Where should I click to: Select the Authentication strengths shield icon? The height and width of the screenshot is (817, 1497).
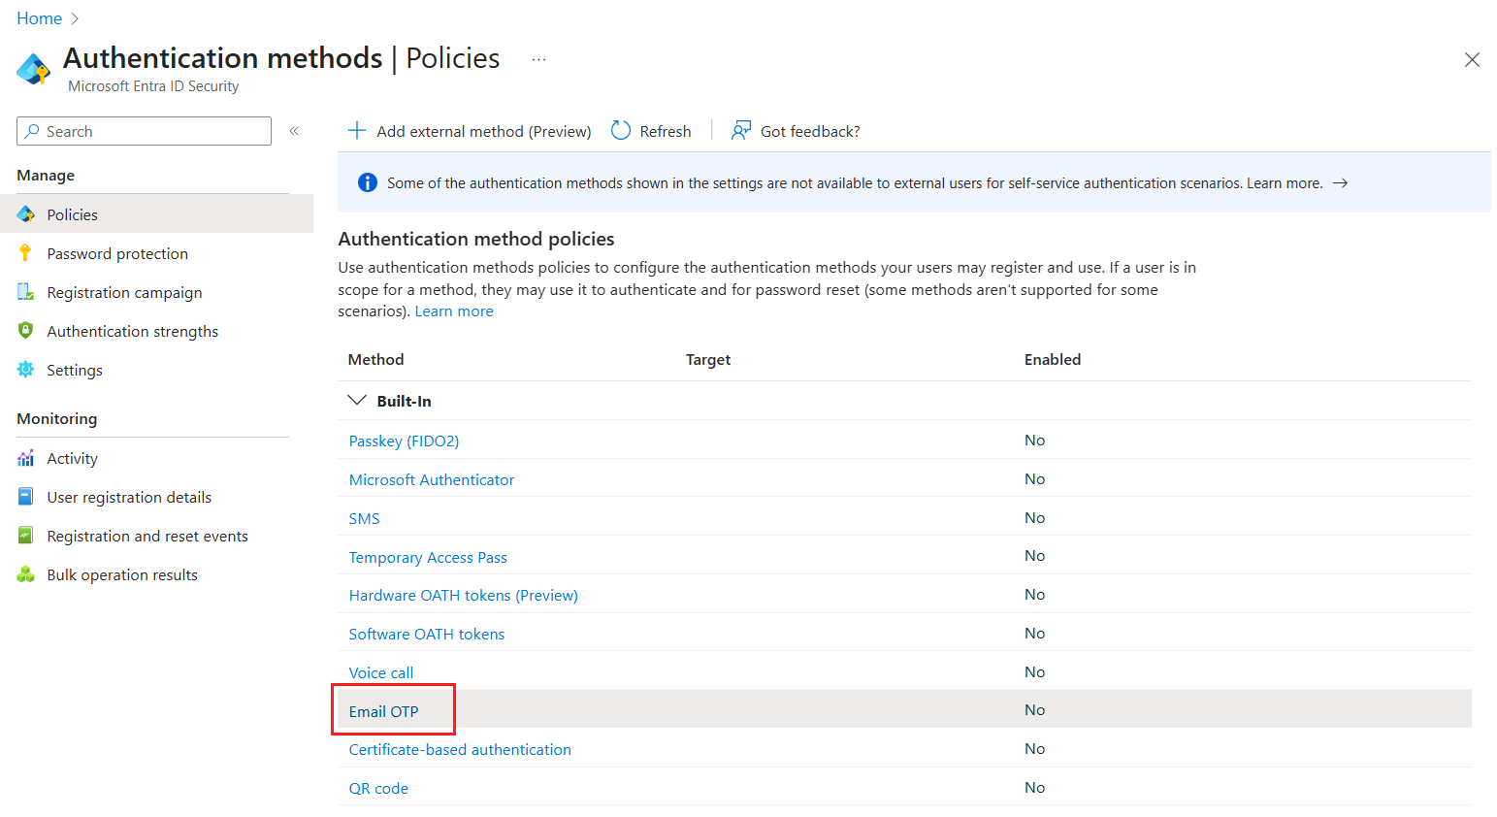tap(26, 330)
